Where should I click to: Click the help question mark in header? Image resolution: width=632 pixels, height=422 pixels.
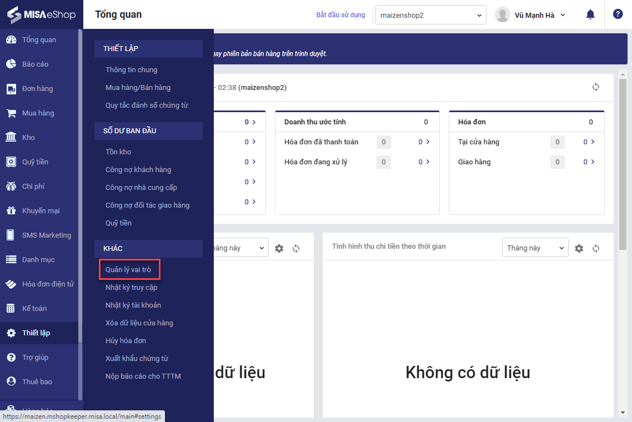[618, 14]
